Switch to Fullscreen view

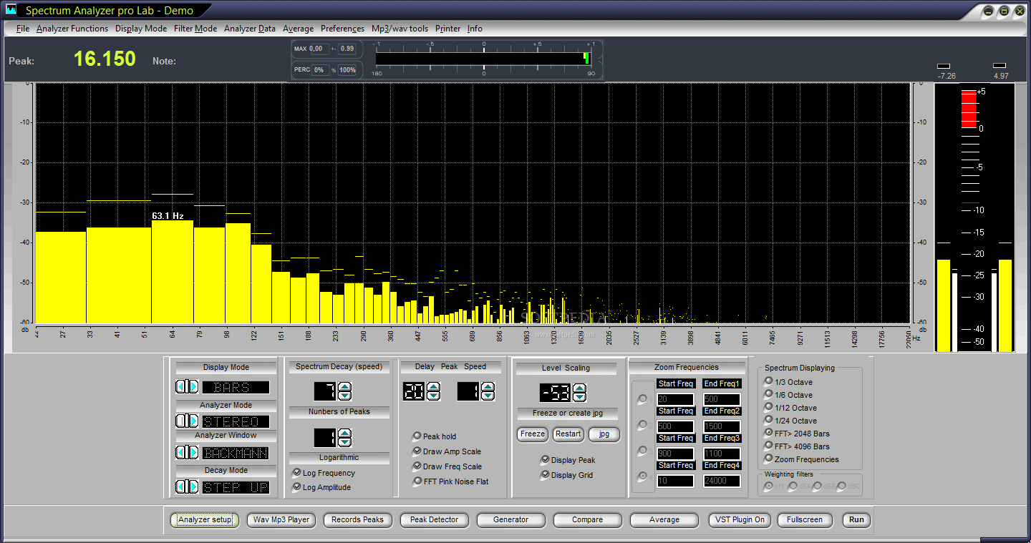coord(805,520)
